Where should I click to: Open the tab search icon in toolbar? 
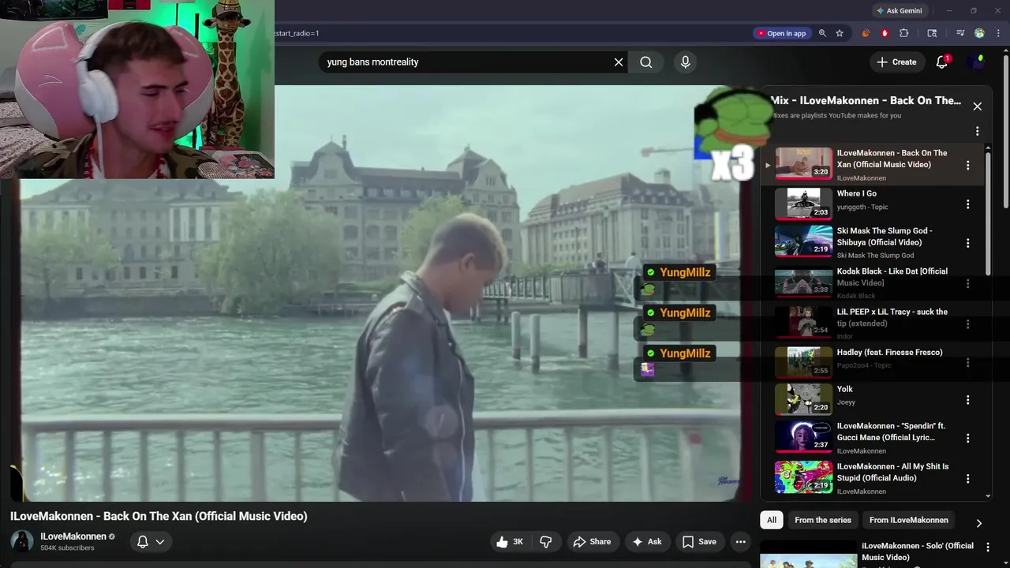click(x=932, y=33)
